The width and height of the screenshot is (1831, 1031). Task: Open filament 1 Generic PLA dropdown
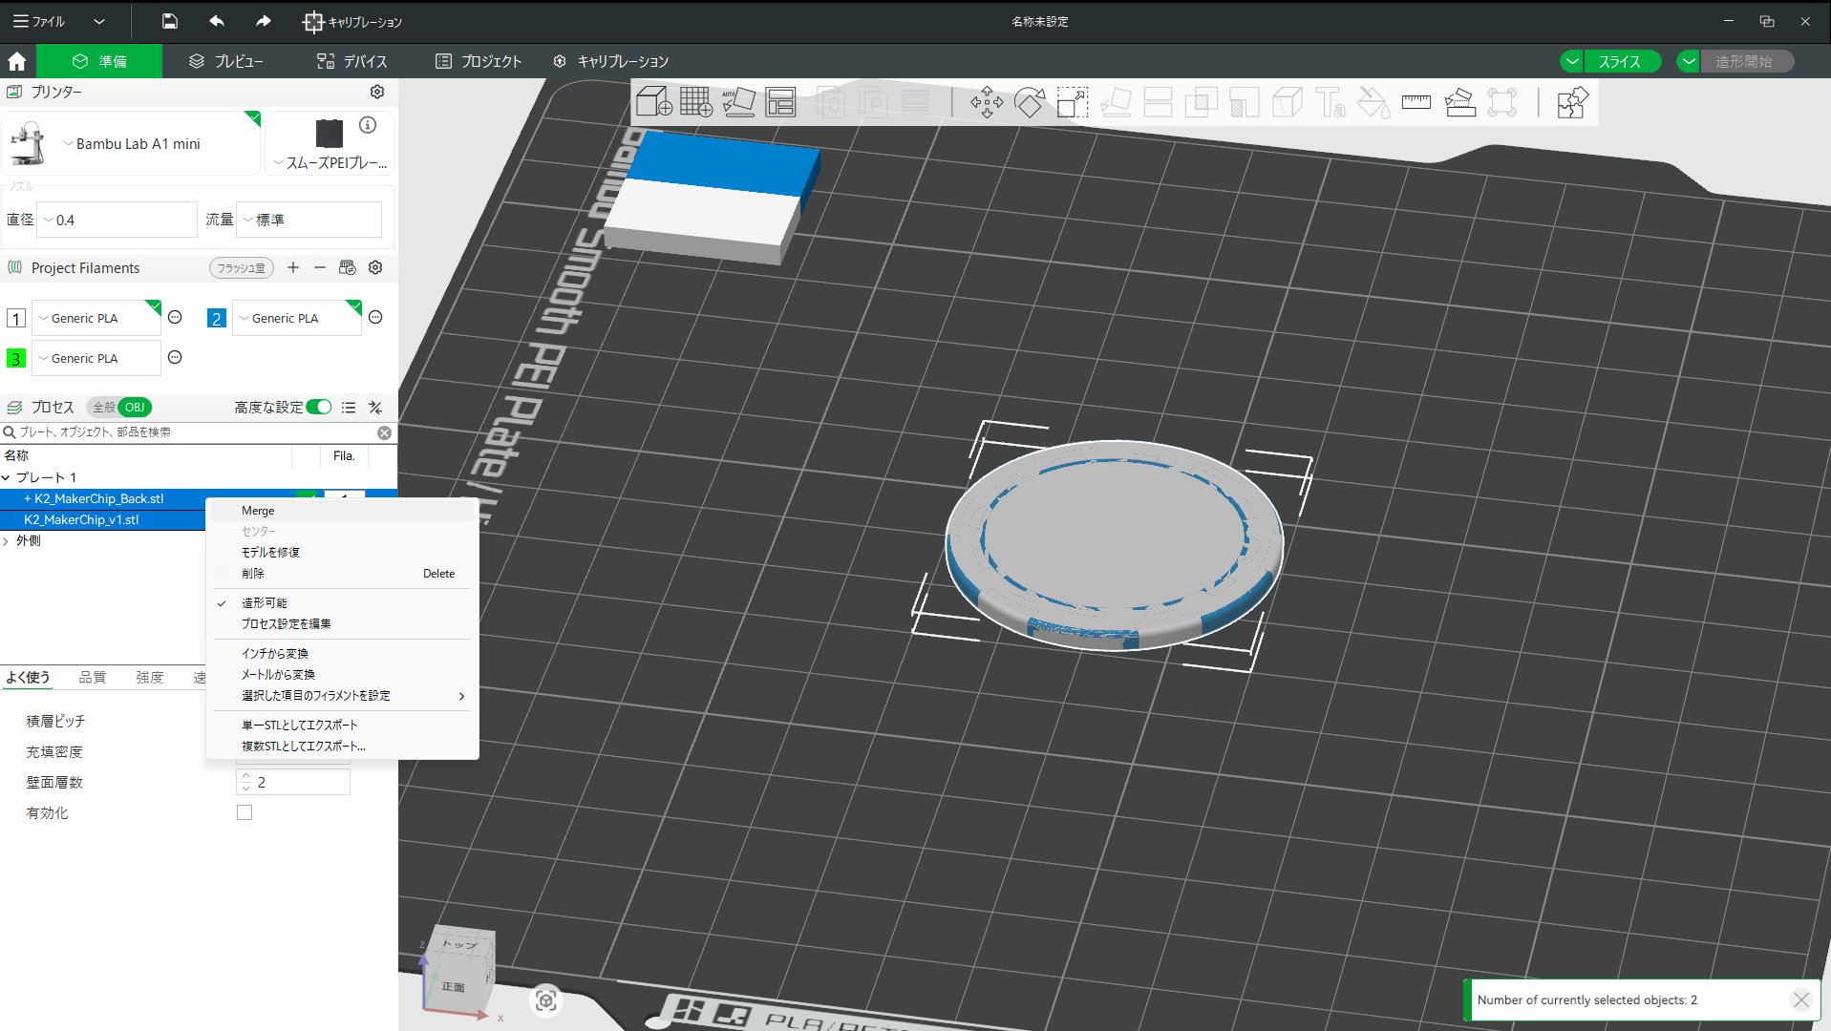point(96,318)
